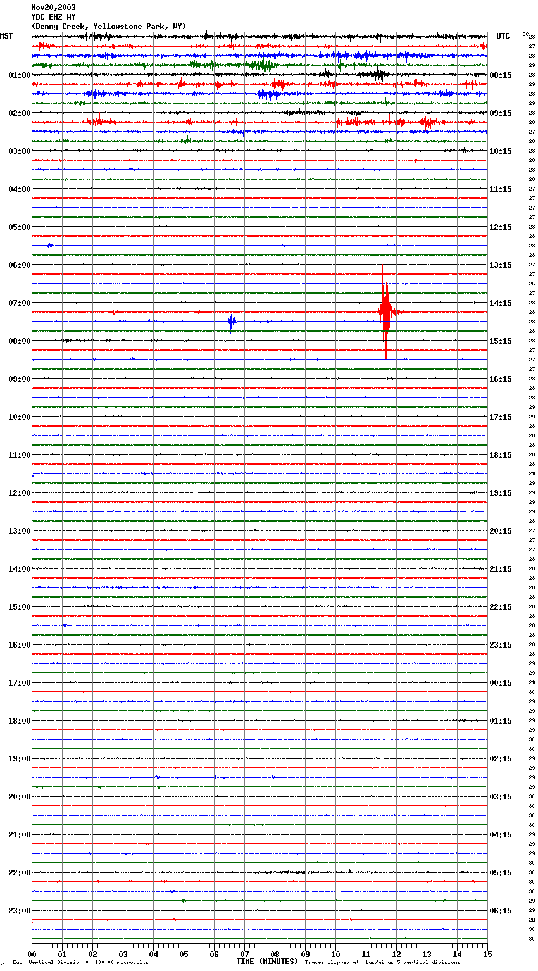Click the 09:15 UTC time label

pyautogui.click(x=501, y=113)
